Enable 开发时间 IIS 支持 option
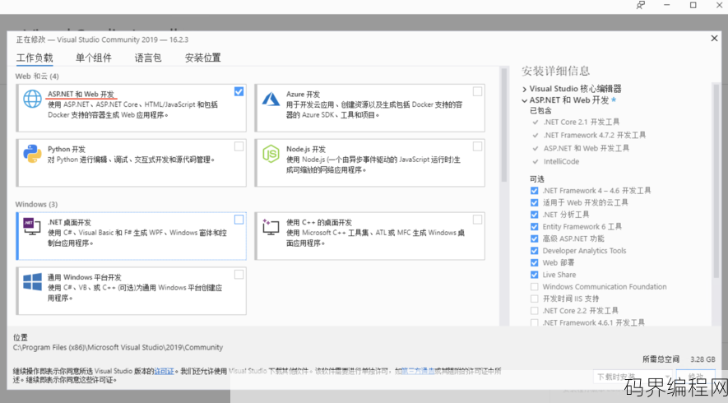Viewport: 728px width, 403px height. pos(535,299)
